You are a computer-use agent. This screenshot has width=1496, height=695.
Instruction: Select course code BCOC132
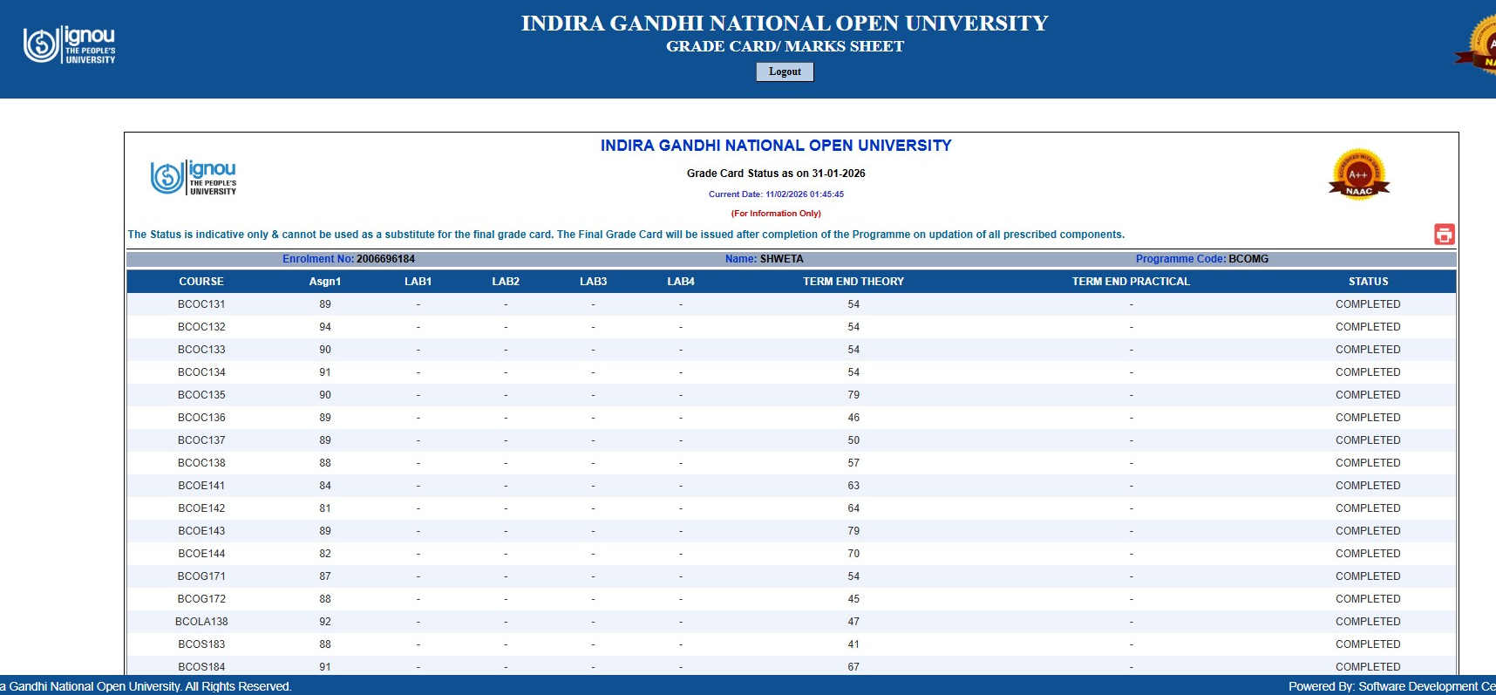[x=201, y=327]
